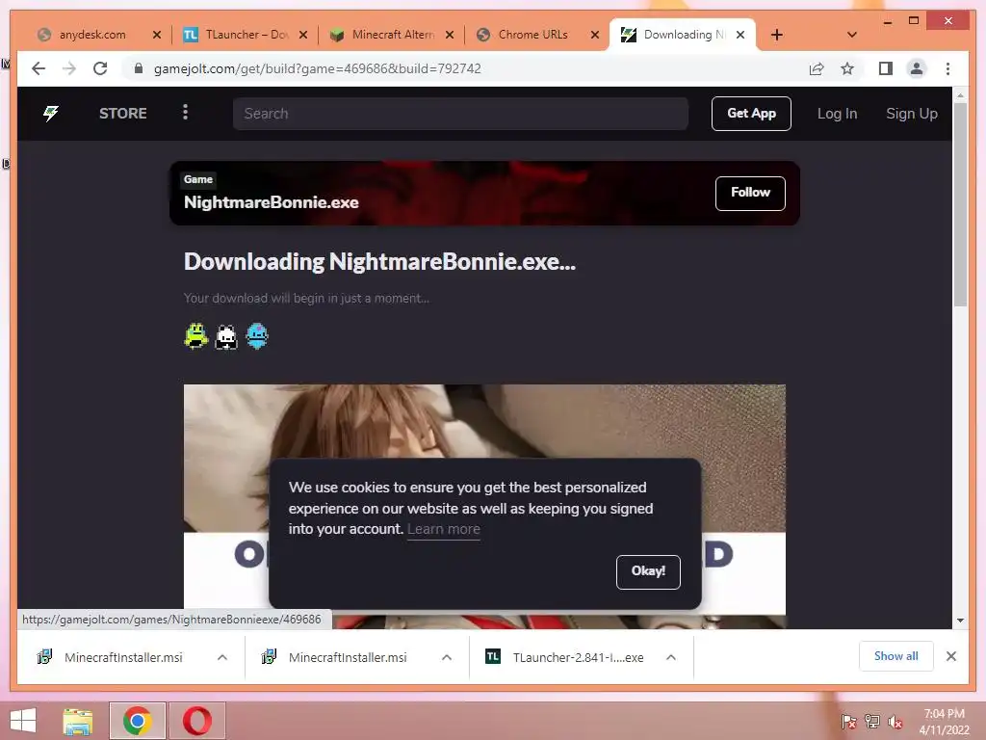986x740 pixels.
Task: Click the muted volume tray icon
Action: pyautogui.click(x=895, y=722)
